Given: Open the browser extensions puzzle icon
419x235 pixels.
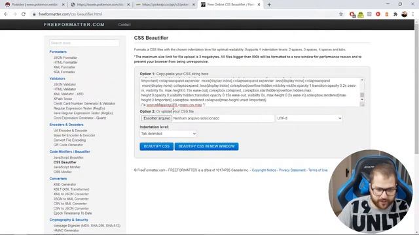Looking at the screenshot, I should pyautogui.click(x=395, y=14).
